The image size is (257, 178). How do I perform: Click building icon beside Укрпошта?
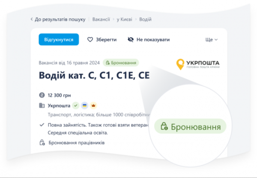[x=42, y=105]
